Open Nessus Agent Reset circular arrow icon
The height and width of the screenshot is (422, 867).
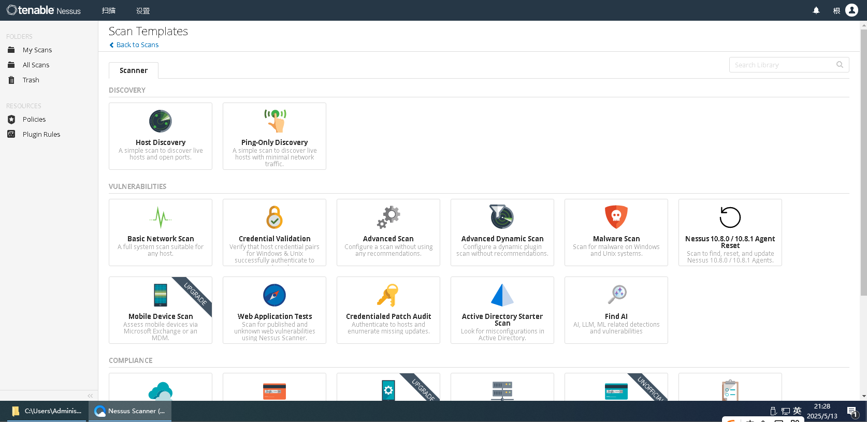click(730, 217)
